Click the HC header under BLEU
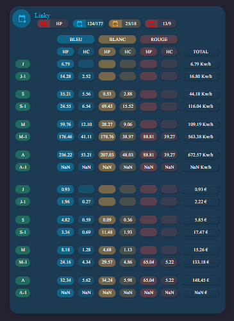 tap(87, 52)
